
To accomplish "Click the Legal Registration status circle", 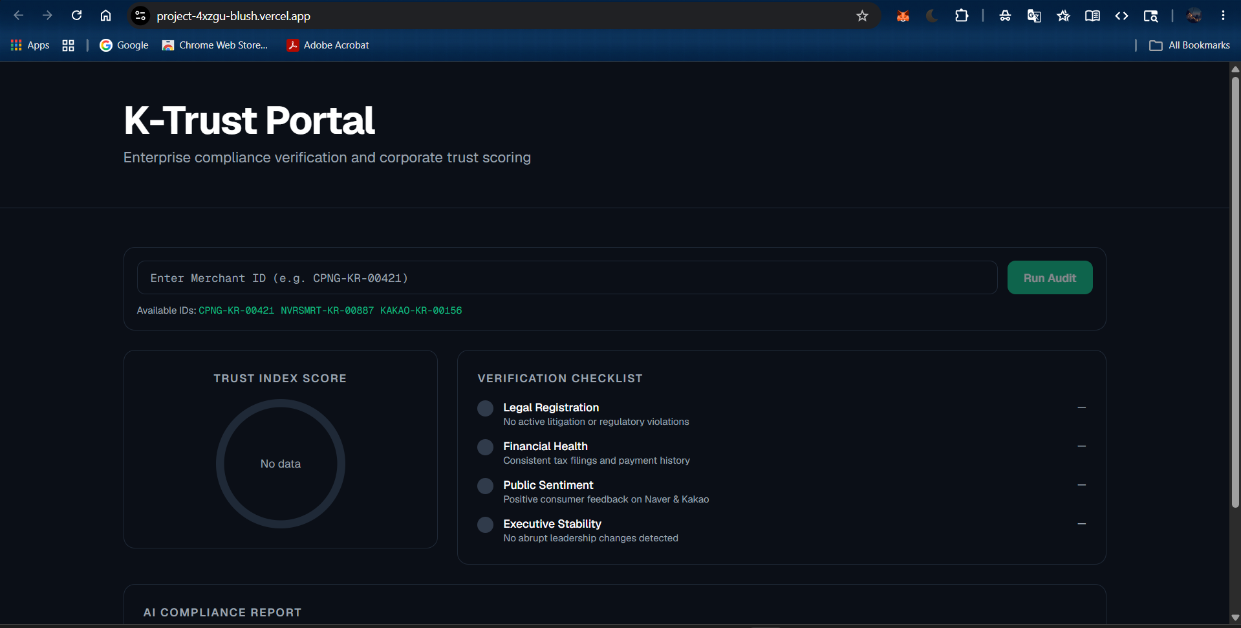I will [x=485, y=408].
